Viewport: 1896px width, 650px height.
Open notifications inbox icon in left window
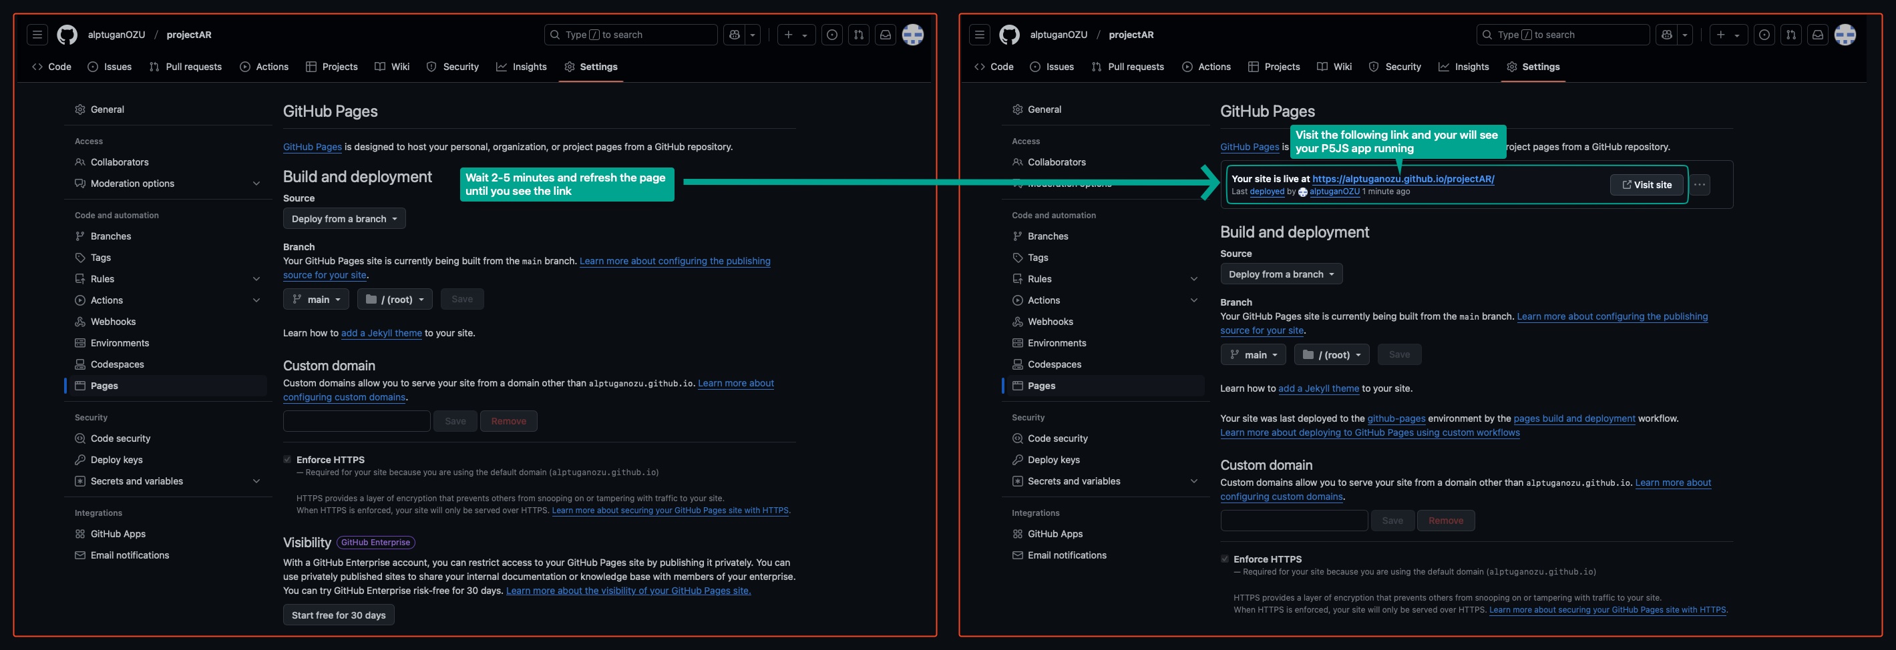[886, 35]
